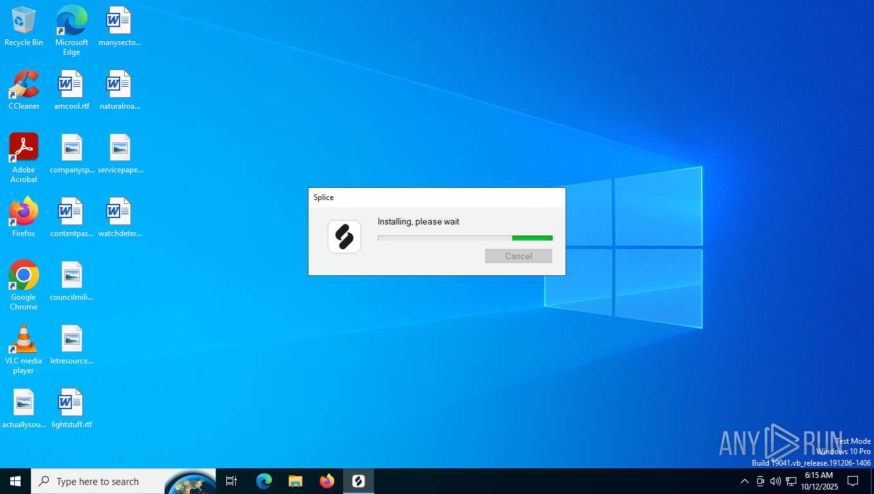Open the Recycle Bin desktop icon
The height and width of the screenshot is (494, 874).
tap(24, 26)
